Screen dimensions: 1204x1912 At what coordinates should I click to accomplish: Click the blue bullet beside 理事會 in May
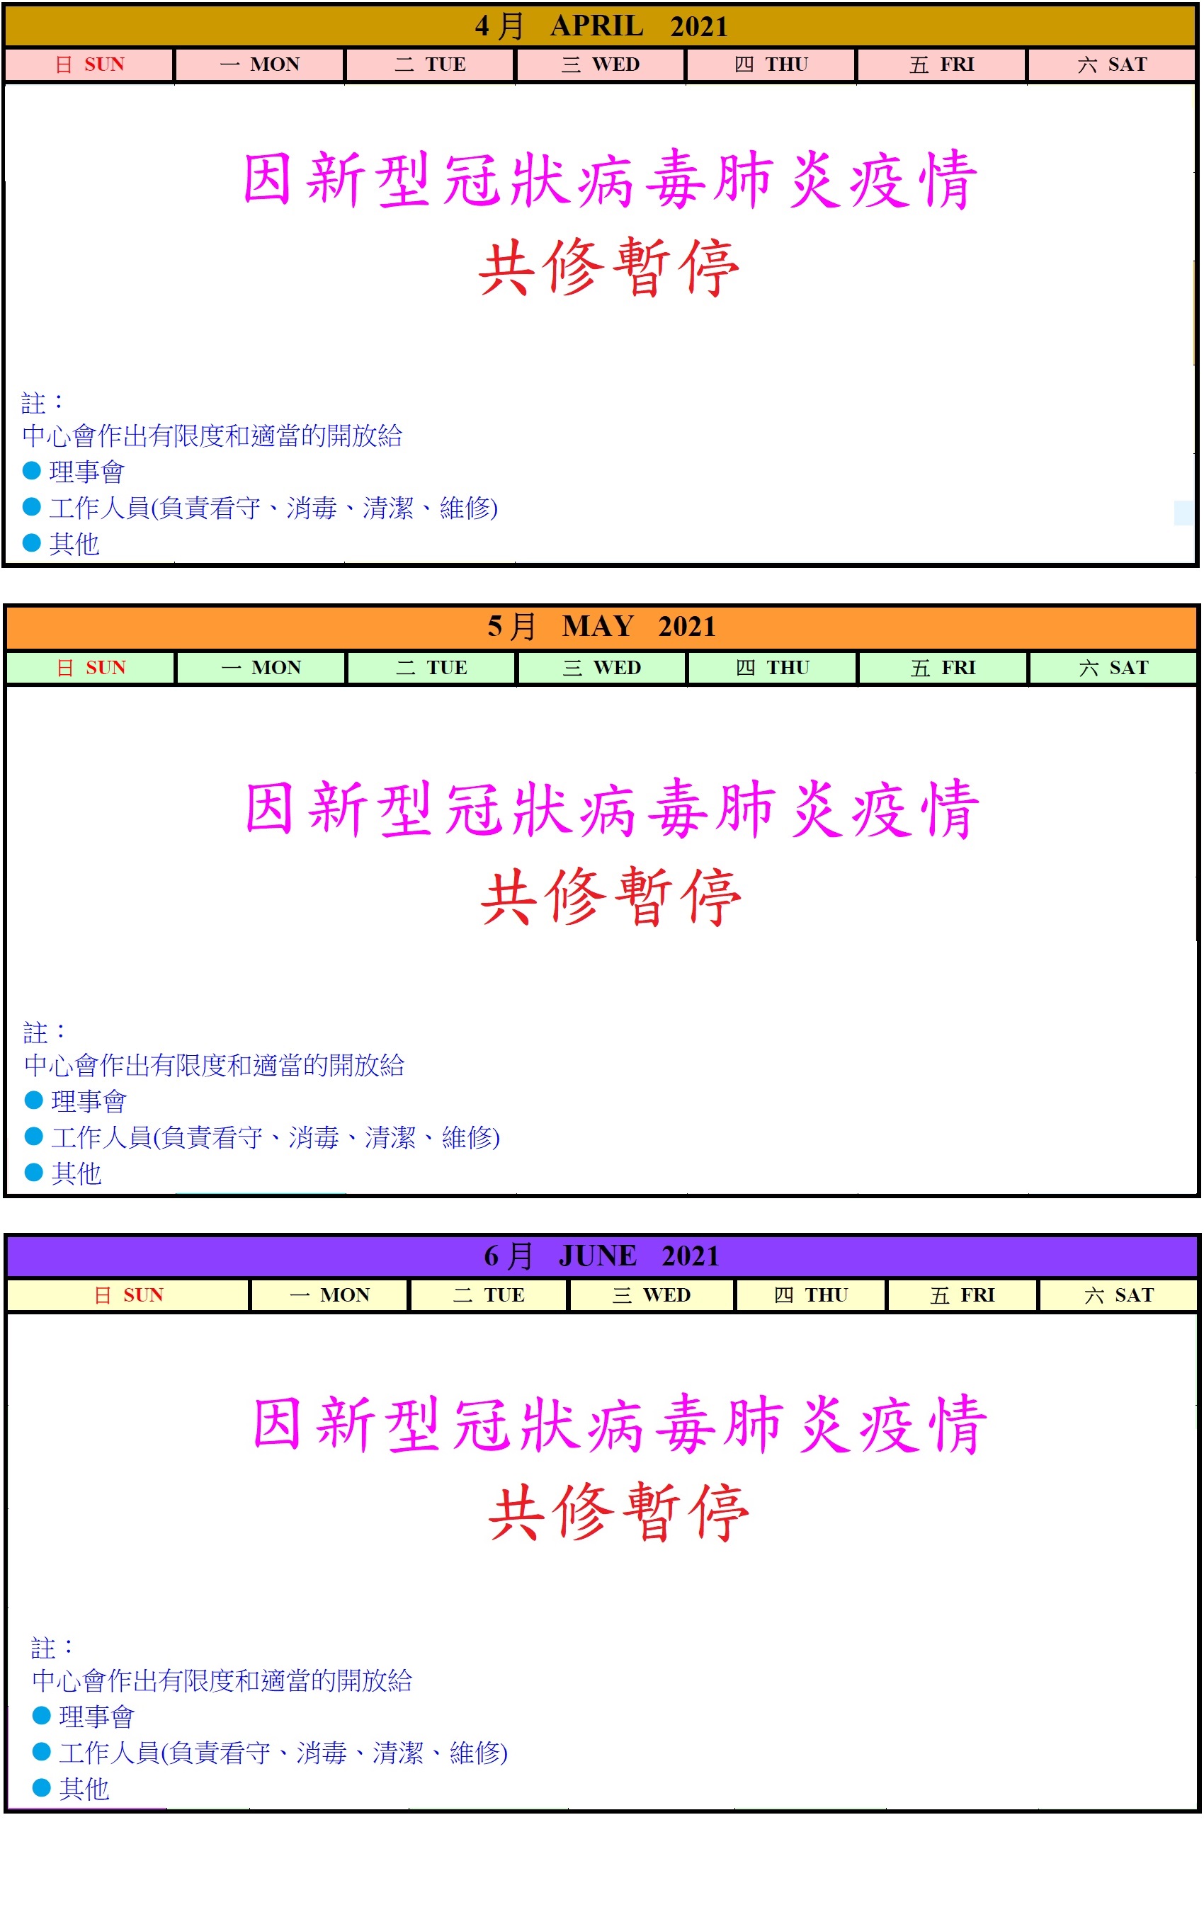33,1100
